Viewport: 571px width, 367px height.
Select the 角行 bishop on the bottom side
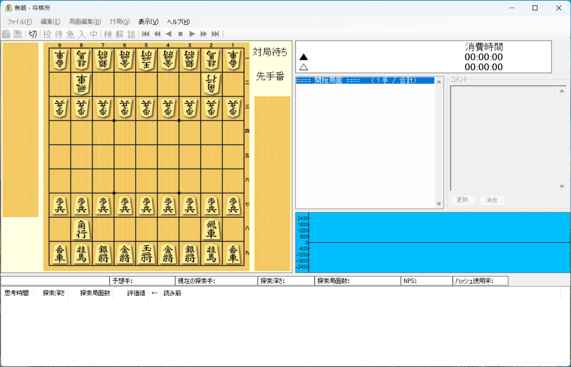point(81,229)
